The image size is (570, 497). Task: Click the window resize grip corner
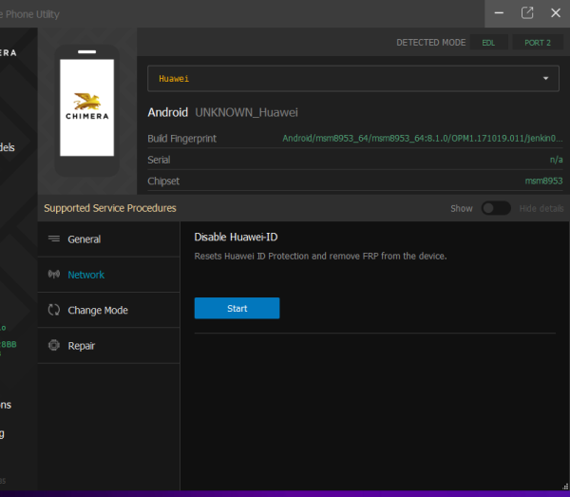(565, 487)
